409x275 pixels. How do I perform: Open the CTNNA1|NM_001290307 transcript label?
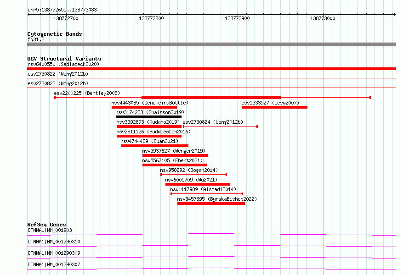pyautogui.click(x=54, y=264)
